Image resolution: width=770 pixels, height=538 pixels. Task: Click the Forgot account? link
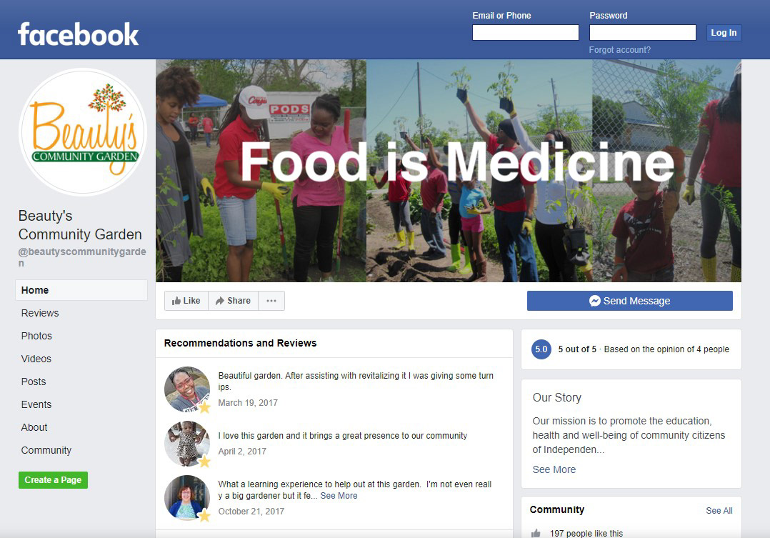tap(620, 50)
